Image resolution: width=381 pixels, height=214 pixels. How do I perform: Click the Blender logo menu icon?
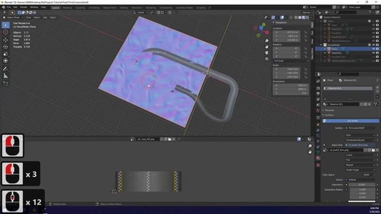4,8
